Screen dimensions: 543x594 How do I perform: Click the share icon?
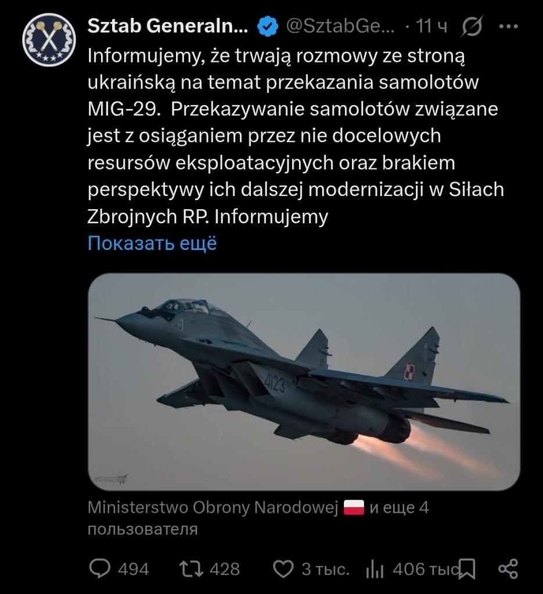point(509,569)
